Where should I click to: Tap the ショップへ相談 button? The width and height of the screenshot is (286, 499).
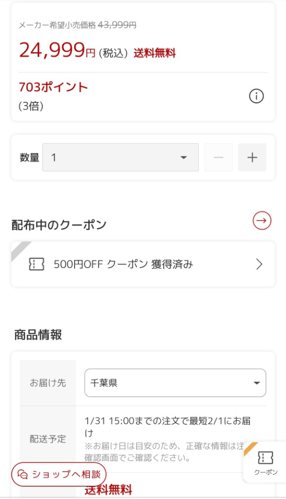[59, 475]
